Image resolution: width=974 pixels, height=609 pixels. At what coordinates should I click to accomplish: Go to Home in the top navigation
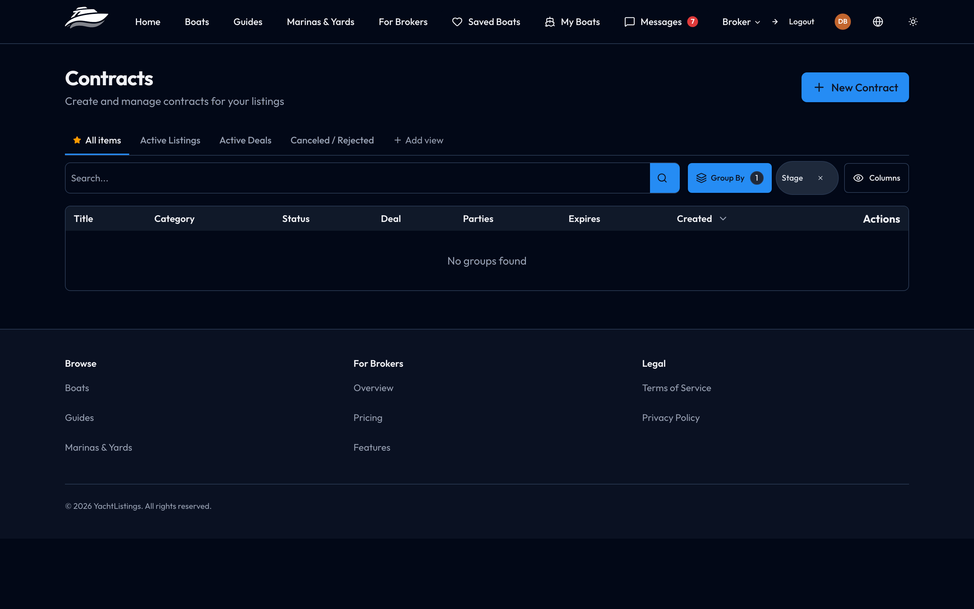click(x=148, y=22)
